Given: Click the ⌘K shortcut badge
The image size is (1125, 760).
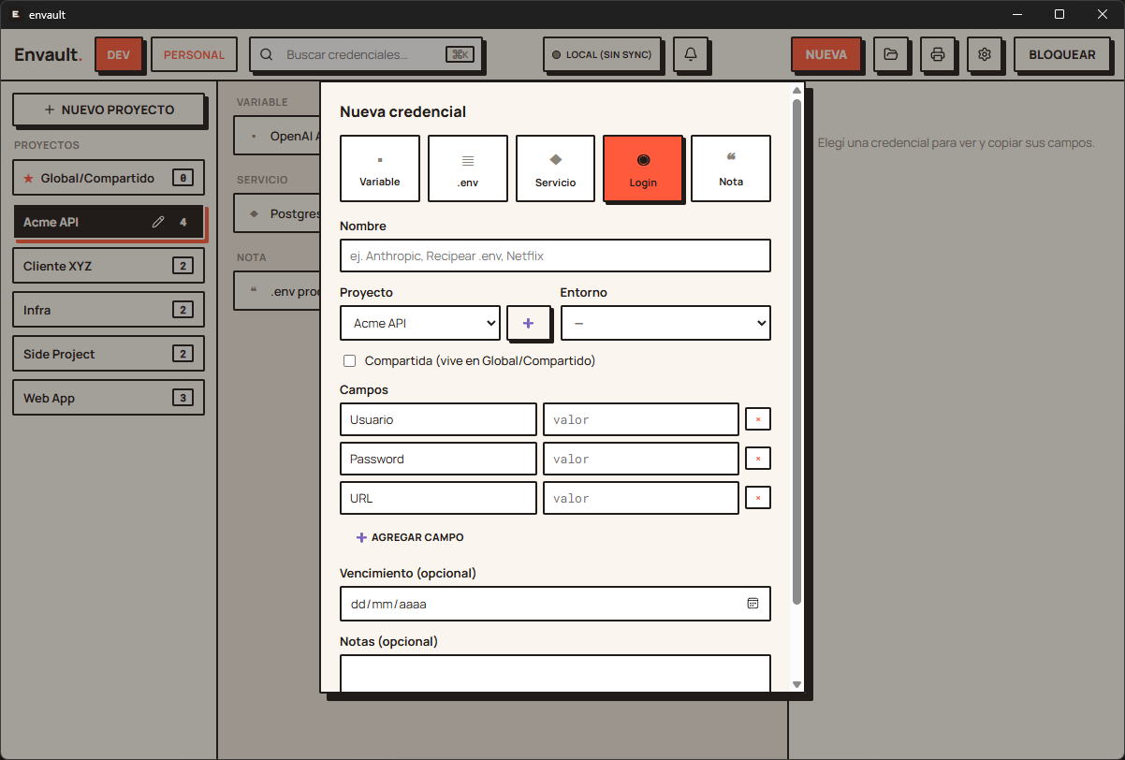Looking at the screenshot, I should [x=460, y=54].
